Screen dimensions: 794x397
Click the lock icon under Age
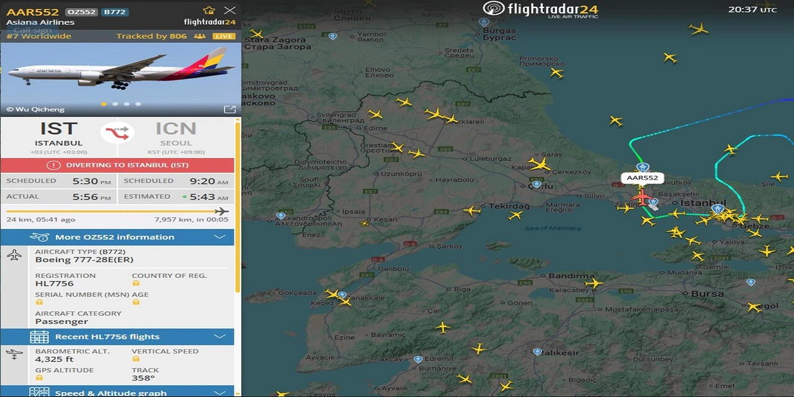click(136, 303)
